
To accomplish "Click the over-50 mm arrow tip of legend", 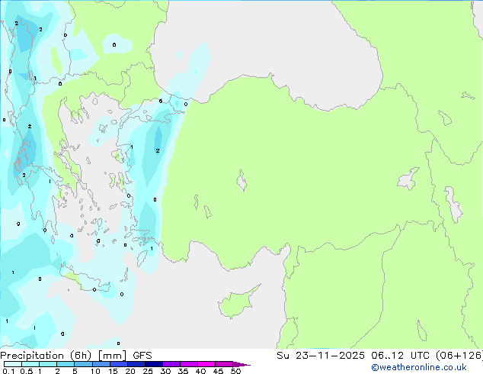I will pos(241,364).
